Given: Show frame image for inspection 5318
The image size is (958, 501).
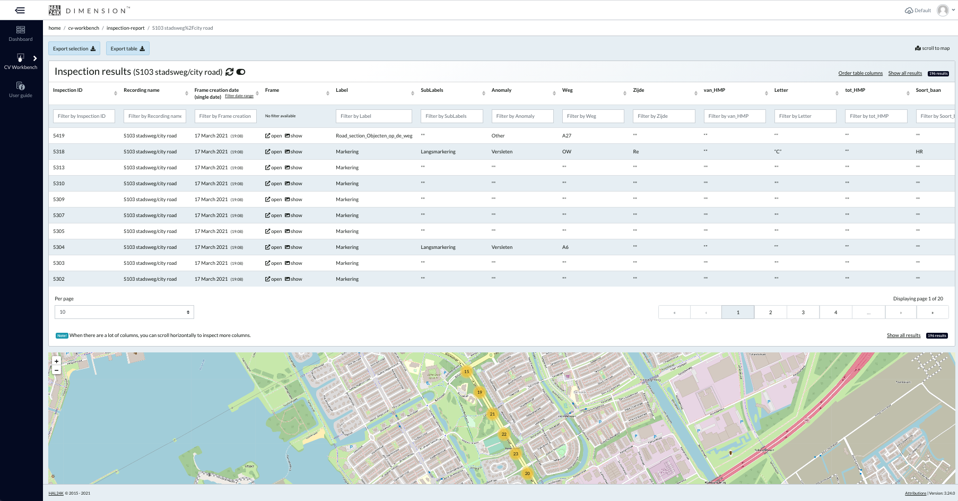Looking at the screenshot, I should 293,152.
